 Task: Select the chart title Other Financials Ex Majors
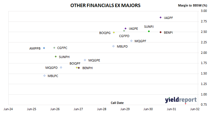105,6
